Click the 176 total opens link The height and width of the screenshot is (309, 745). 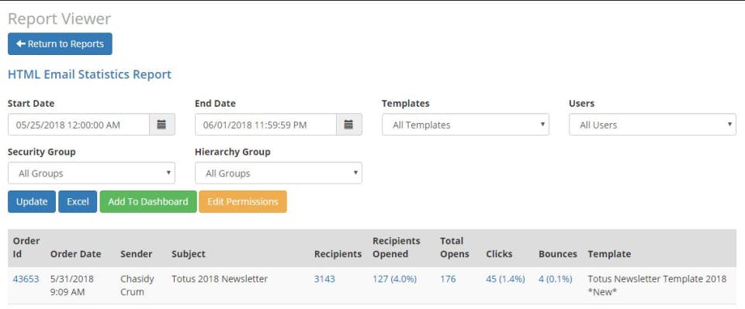click(448, 279)
